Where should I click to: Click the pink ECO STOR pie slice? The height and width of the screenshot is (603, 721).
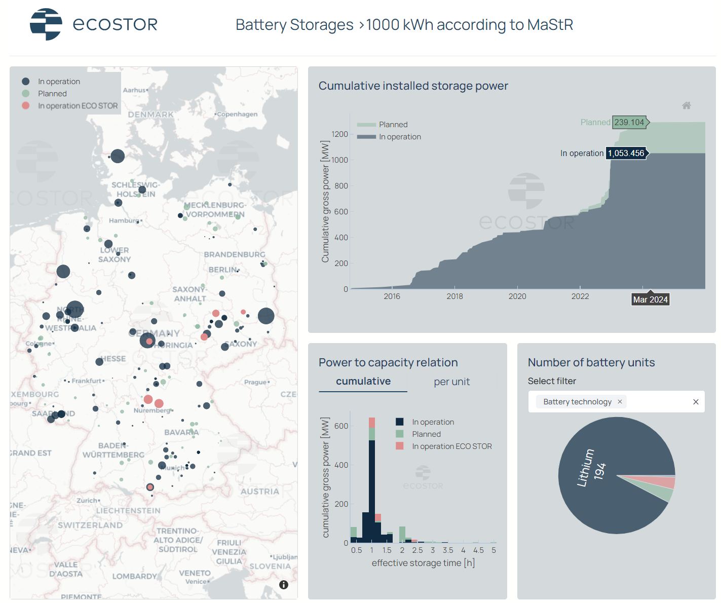click(x=666, y=482)
